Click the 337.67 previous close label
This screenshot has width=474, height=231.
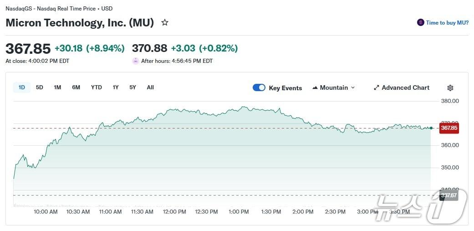[x=449, y=195]
